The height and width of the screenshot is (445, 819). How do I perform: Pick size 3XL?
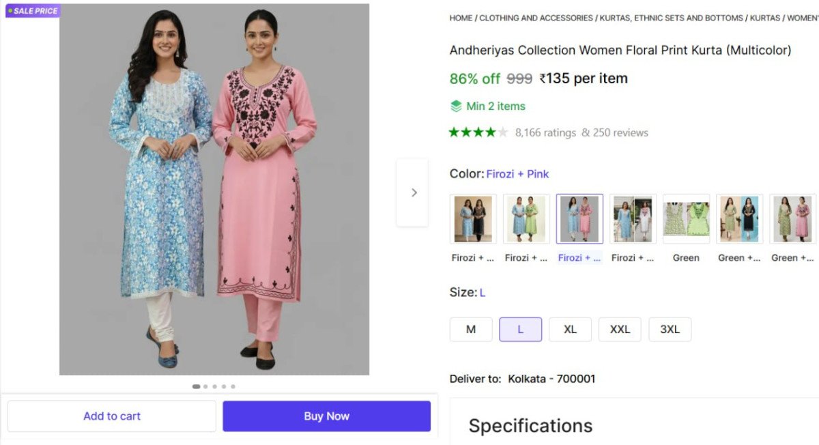(x=670, y=329)
